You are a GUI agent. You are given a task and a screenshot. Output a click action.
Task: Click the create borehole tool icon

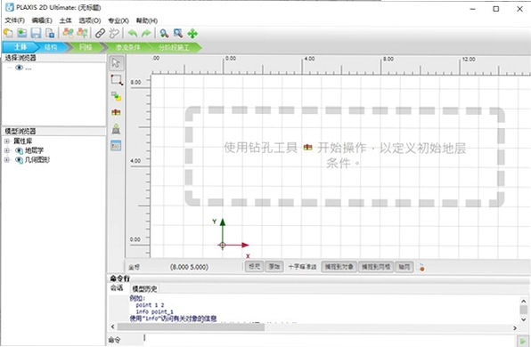pos(116,112)
